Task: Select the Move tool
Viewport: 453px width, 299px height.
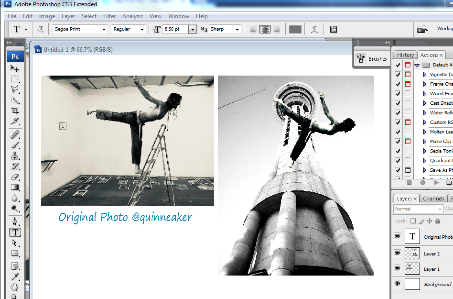Action: coord(14,68)
